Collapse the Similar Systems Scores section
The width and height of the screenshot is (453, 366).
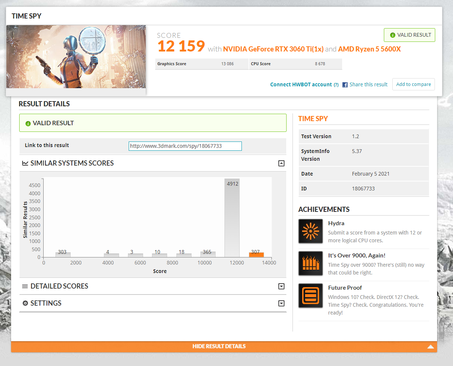tap(281, 163)
